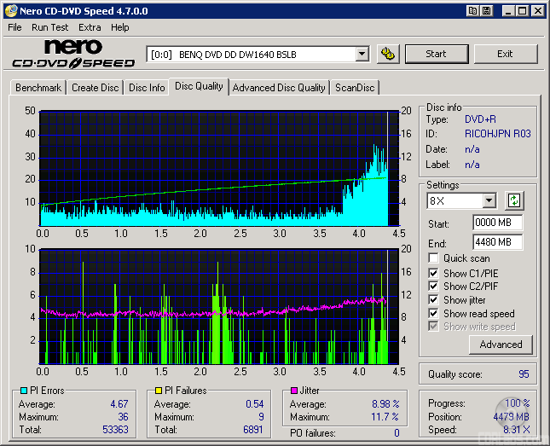This screenshot has height=446, width=550.
Task: Click the magenta Jitter legend square
Action: [x=293, y=391]
